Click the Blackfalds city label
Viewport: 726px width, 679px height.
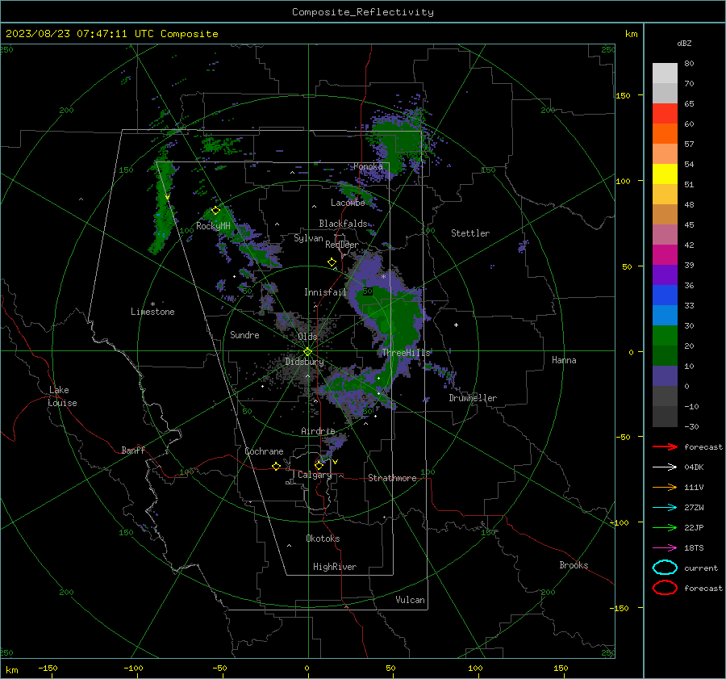343,224
